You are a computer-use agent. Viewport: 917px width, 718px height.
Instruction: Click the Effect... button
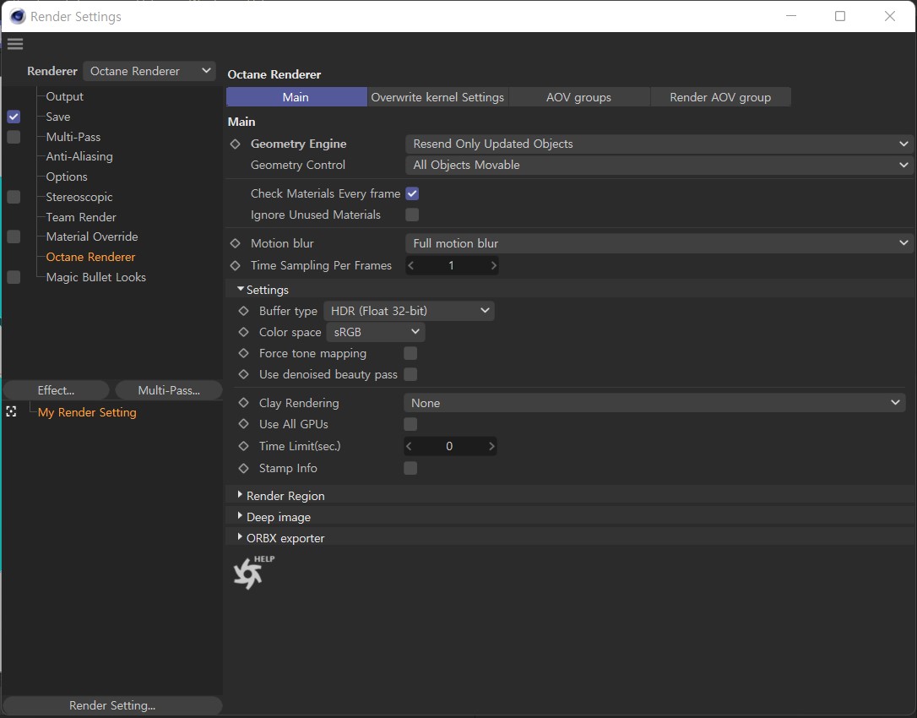coord(56,390)
